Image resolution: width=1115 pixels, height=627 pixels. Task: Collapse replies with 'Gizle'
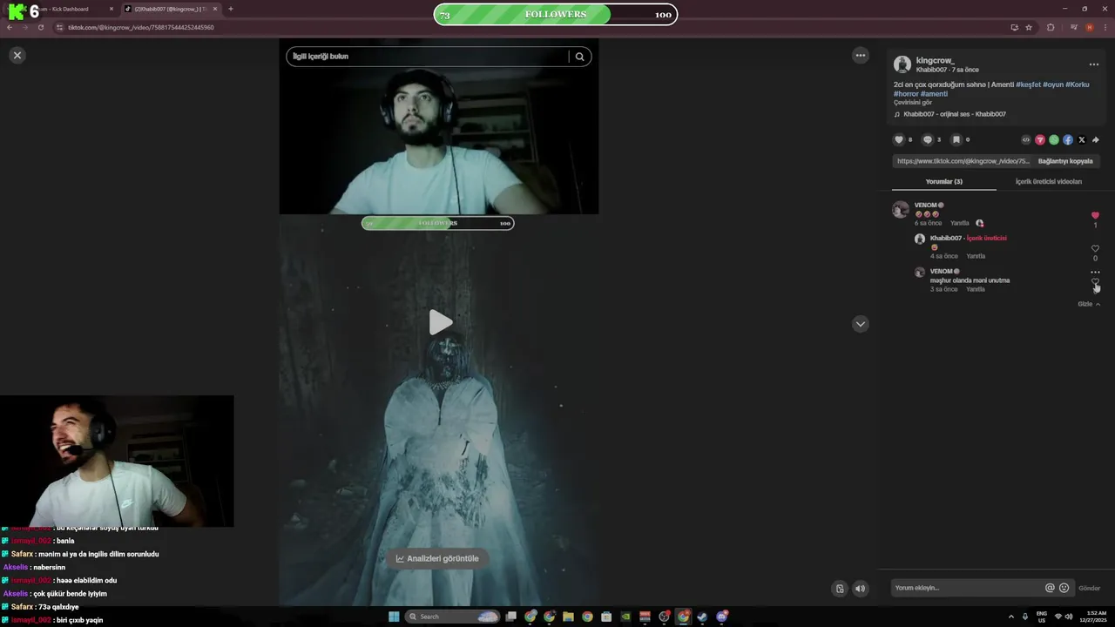1089,304
